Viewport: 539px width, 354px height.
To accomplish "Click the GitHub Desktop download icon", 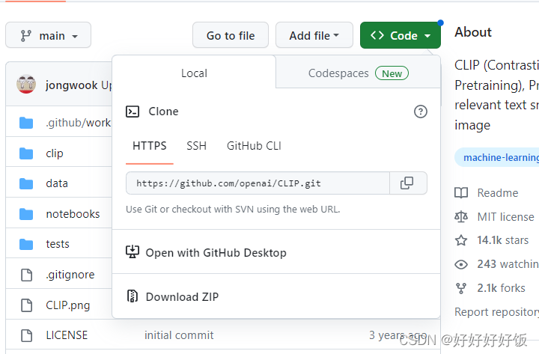I will click(133, 252).
